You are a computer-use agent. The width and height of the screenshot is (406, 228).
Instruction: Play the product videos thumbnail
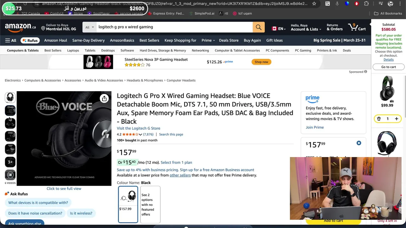[10, 175]
